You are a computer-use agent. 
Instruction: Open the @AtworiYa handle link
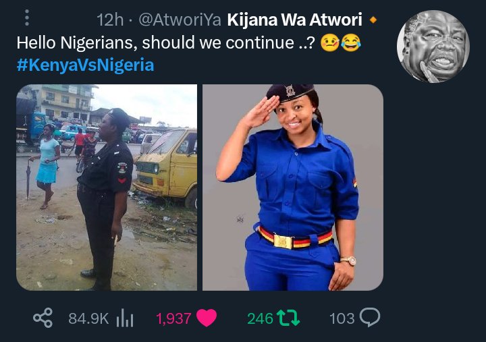click(x=180, y=20)
